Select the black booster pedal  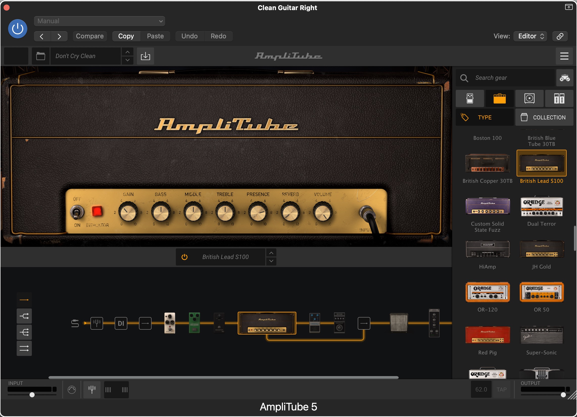click(219, 323)
